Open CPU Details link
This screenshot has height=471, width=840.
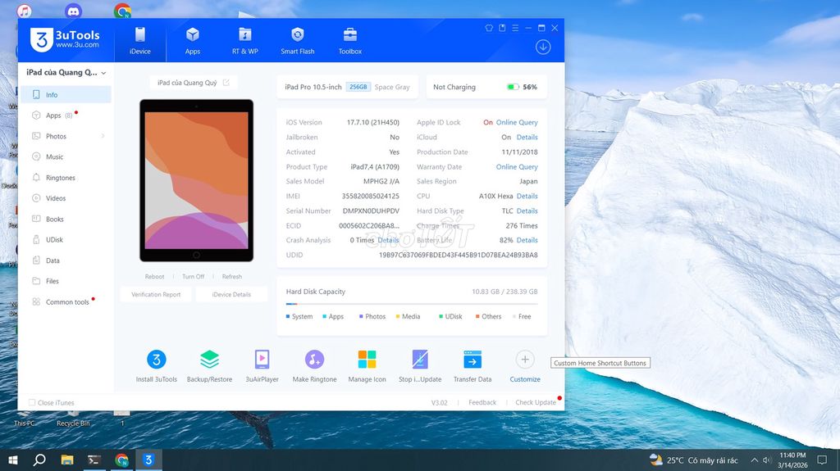point(527,197)
